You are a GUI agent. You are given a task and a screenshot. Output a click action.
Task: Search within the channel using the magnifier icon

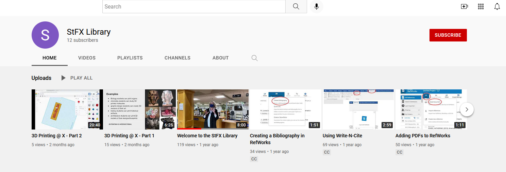tap(254, 58)
